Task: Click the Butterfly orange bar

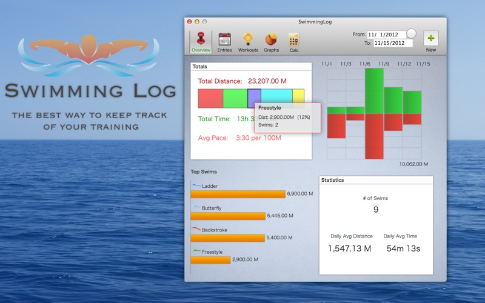Action: coord(228,216)
